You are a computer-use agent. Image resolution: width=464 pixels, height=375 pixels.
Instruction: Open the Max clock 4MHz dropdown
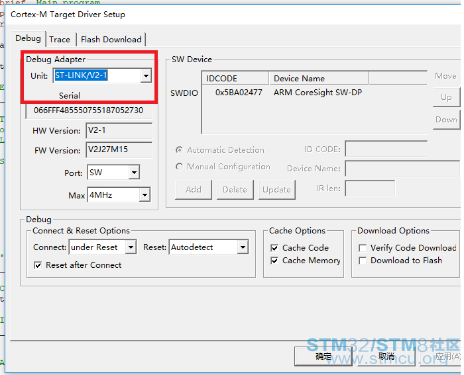145,195
